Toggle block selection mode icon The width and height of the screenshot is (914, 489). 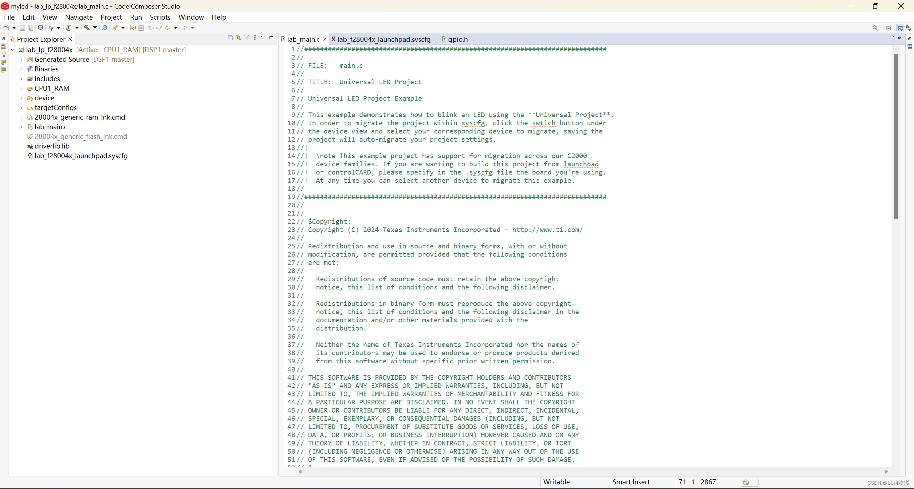[141, 28]
